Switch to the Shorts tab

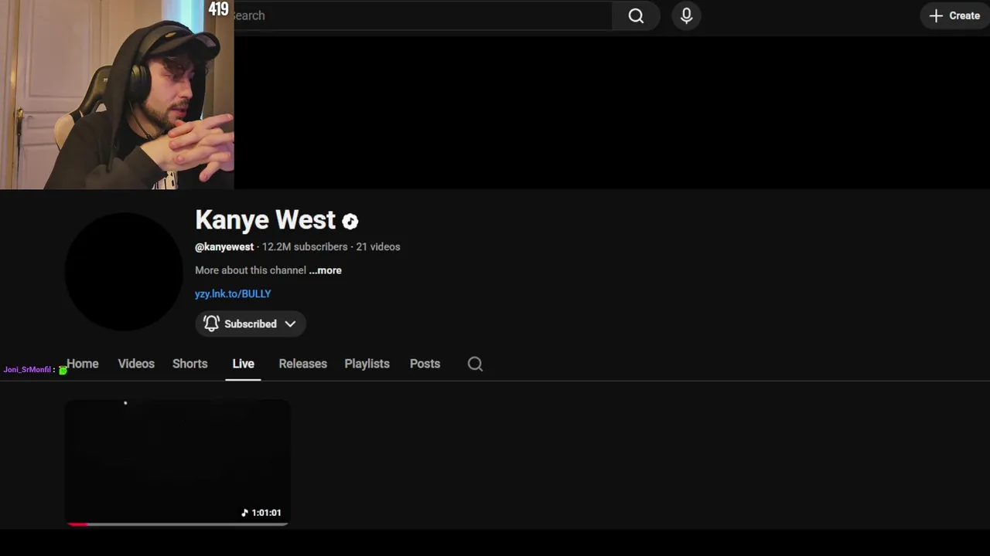coord(189,364)
